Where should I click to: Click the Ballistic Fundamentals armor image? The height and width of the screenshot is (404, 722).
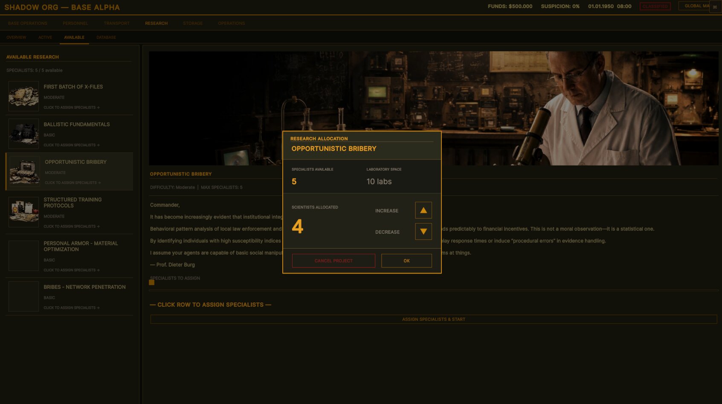(x=24, y=134)
